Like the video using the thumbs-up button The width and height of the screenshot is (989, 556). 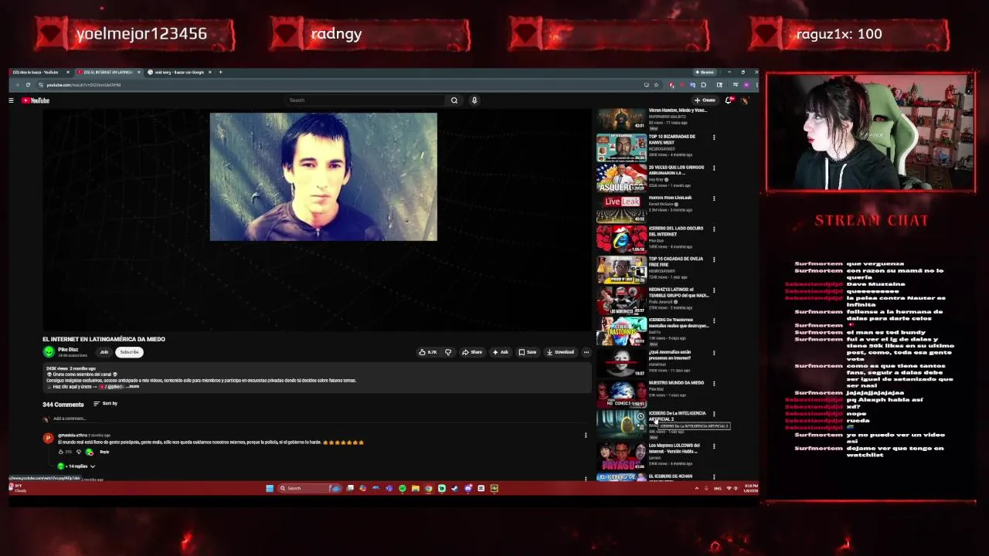(428, 352)
